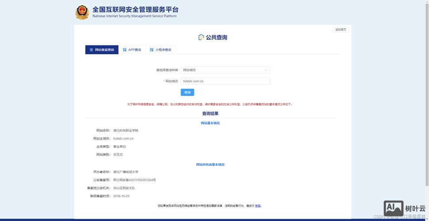Viewport: 429px width, 221px height.
Task: Click the value 湖北广播电视大学
Action: click(x=126, y=172)
